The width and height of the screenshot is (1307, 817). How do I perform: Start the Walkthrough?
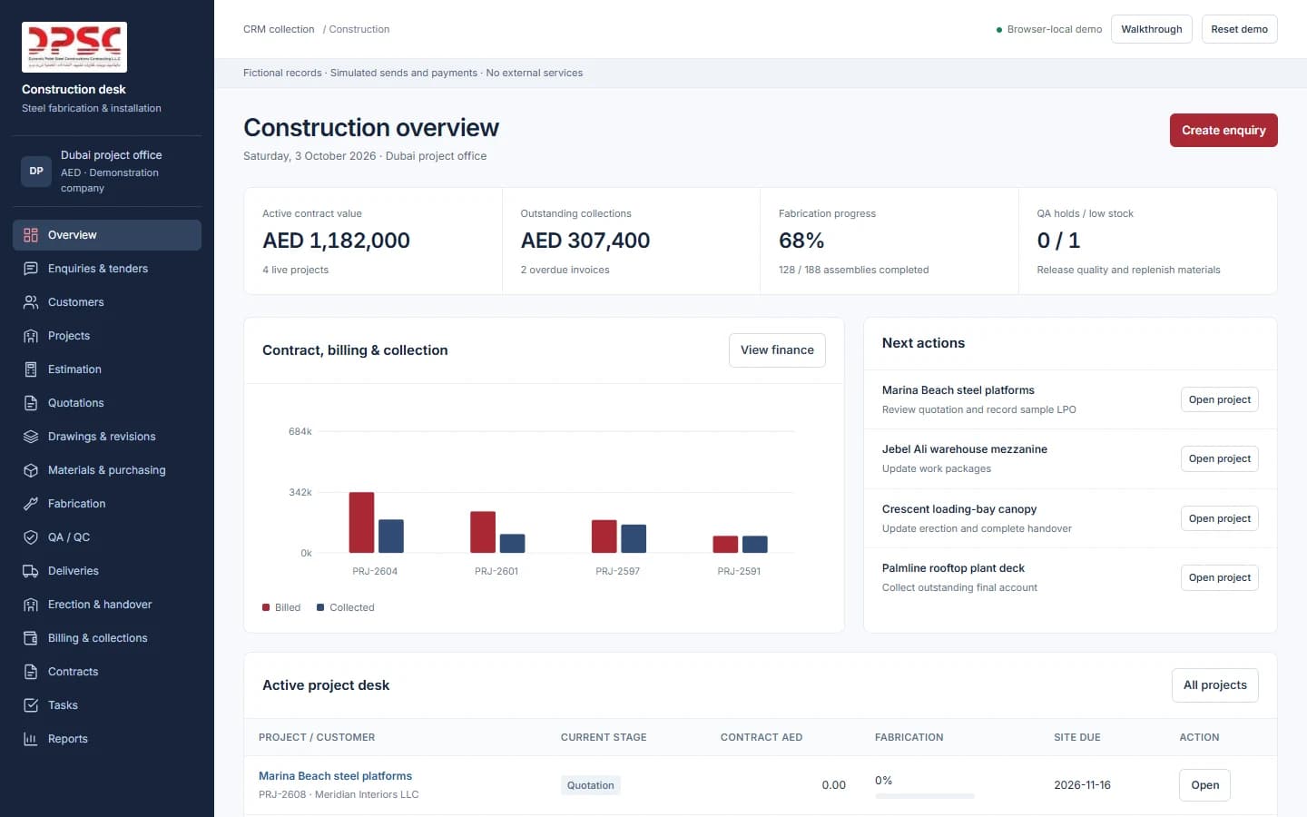tap(1152, 29)
